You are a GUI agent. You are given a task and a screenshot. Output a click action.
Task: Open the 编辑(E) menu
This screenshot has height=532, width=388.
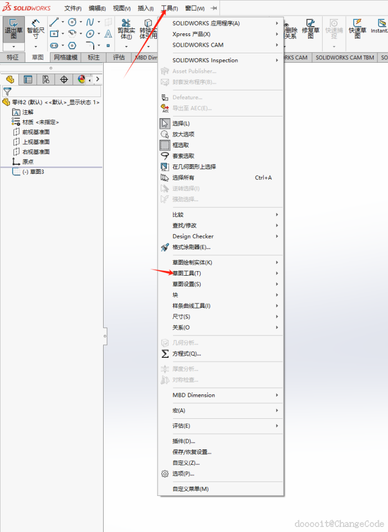[x=97, y=8]
